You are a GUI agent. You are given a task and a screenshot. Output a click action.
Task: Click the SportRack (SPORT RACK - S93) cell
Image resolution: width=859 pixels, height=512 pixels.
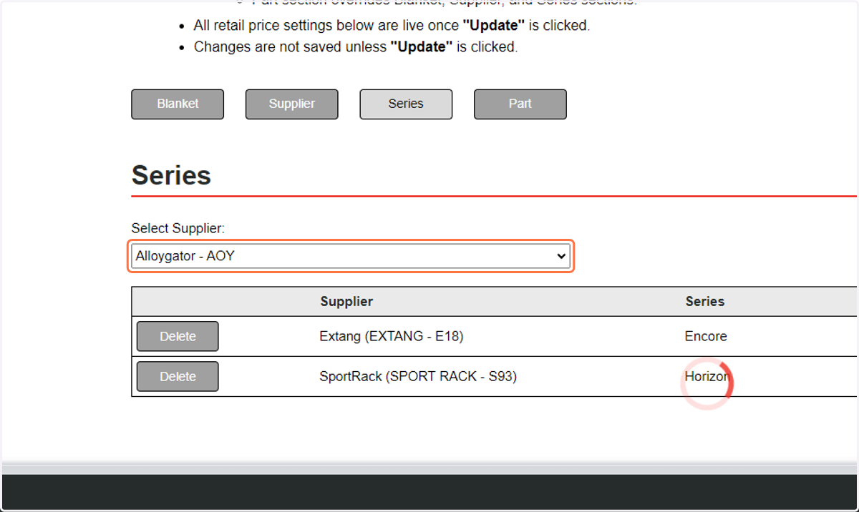tap(418, 376)
